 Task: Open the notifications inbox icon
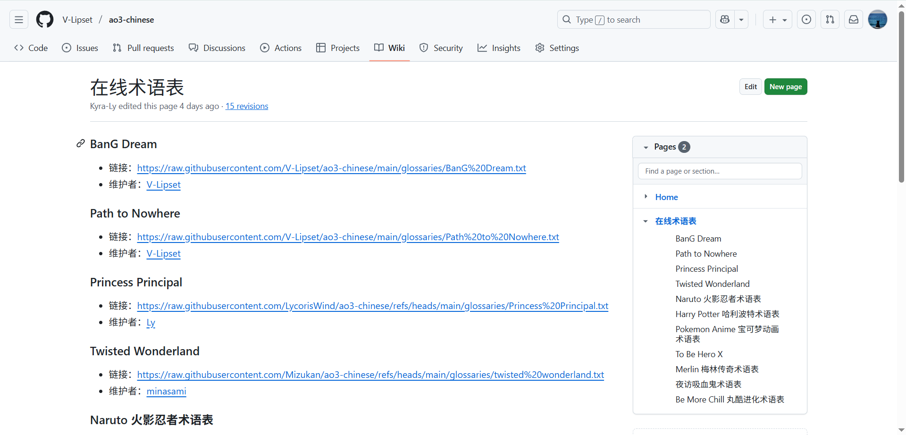(x=854, y=20)
